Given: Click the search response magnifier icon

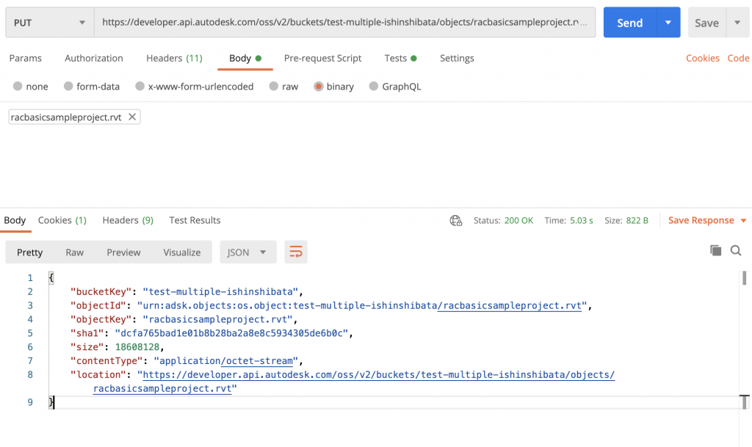Looking at the screenshot, I should coord(736,251).
